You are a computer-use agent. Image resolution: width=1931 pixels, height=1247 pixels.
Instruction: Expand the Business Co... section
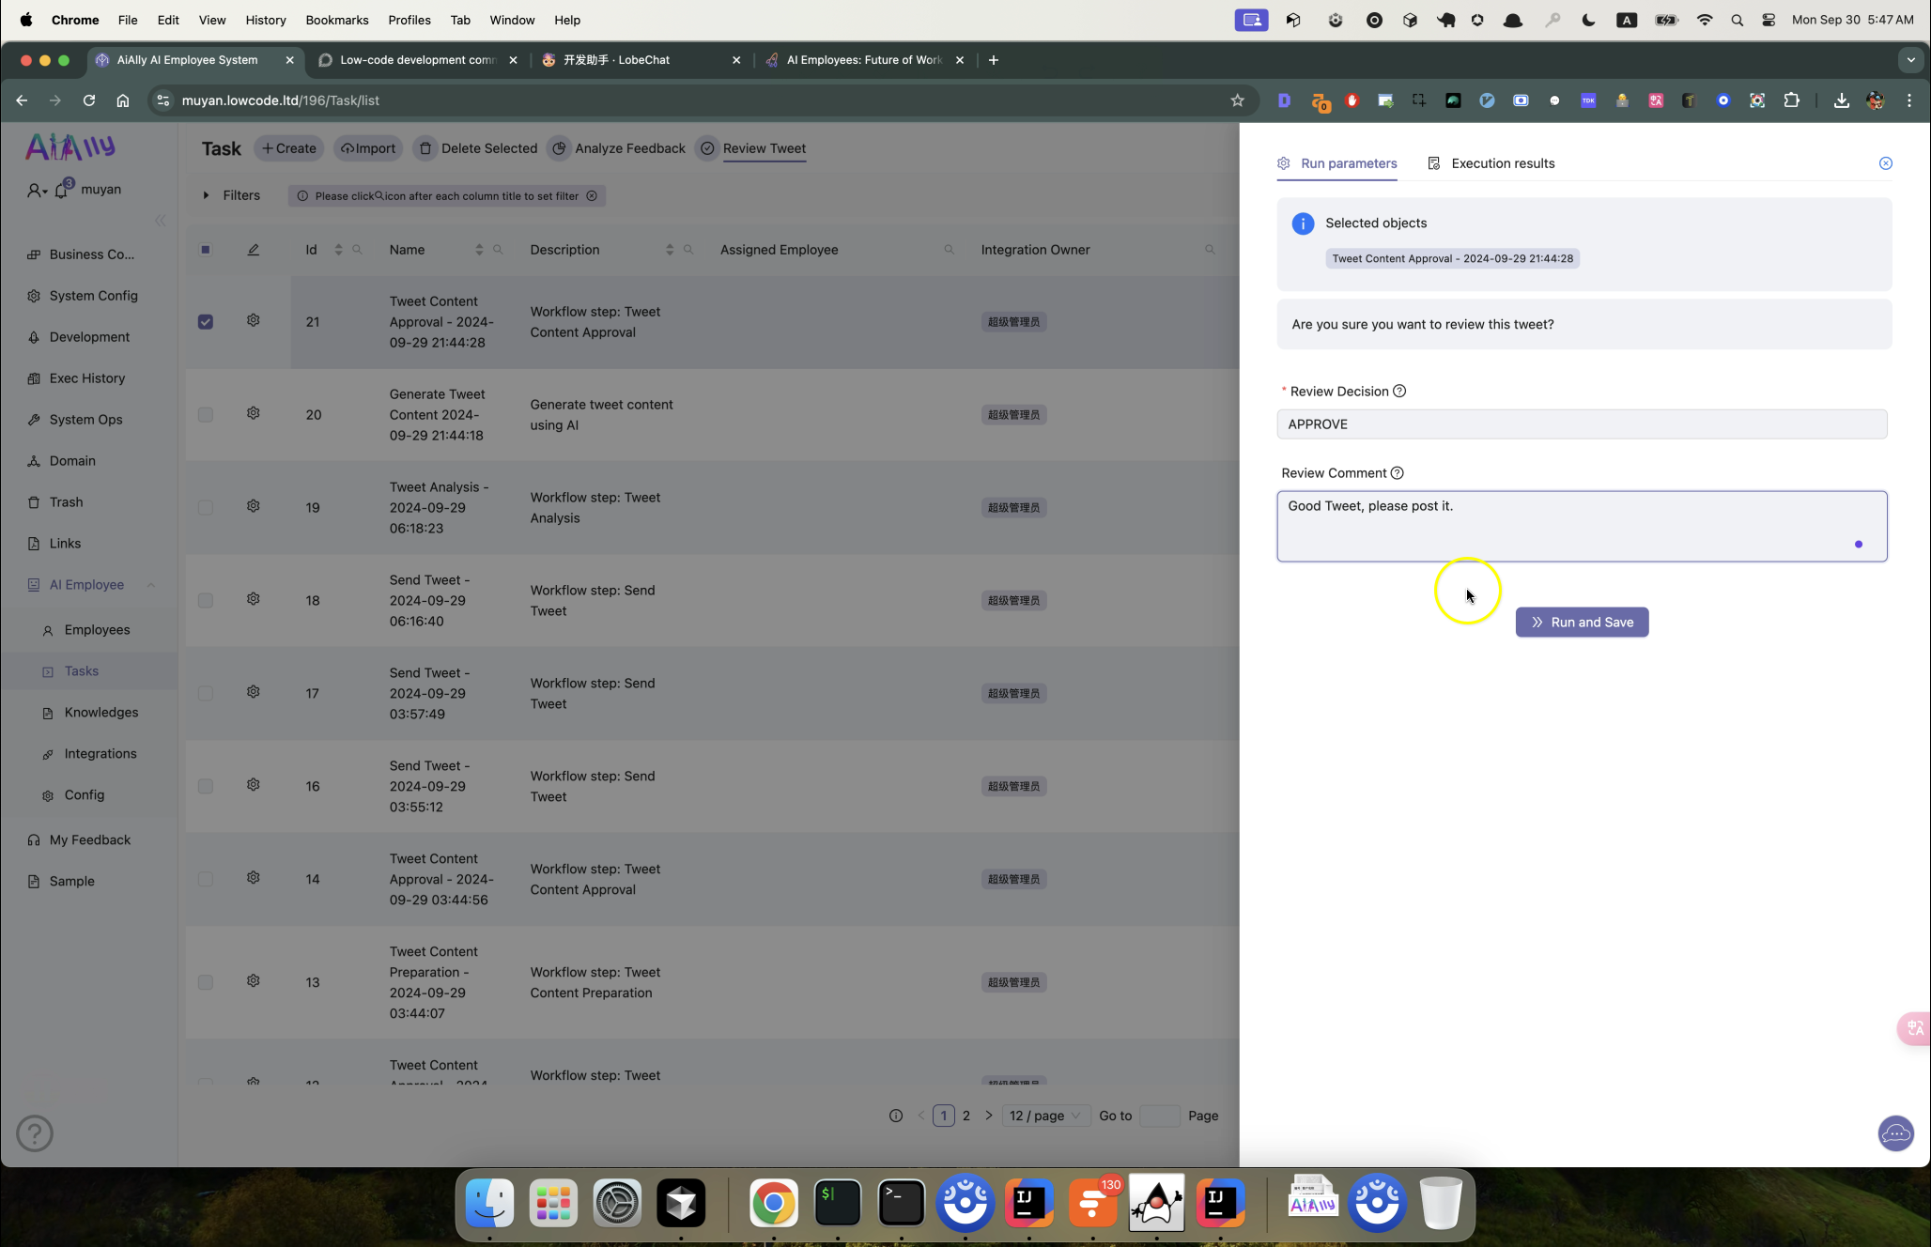(x=90, y=254)
